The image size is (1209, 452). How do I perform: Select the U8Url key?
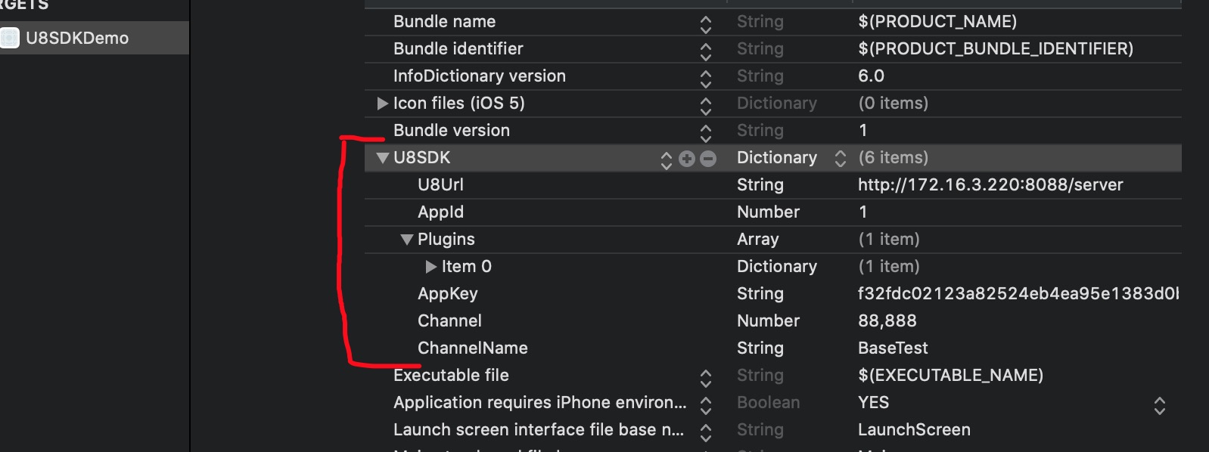coord(440,185)
